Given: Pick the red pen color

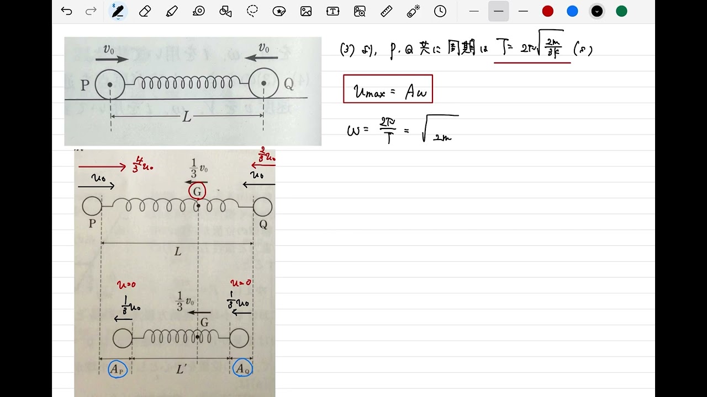Looking at the screenshot, I should (x=548, y=11).
